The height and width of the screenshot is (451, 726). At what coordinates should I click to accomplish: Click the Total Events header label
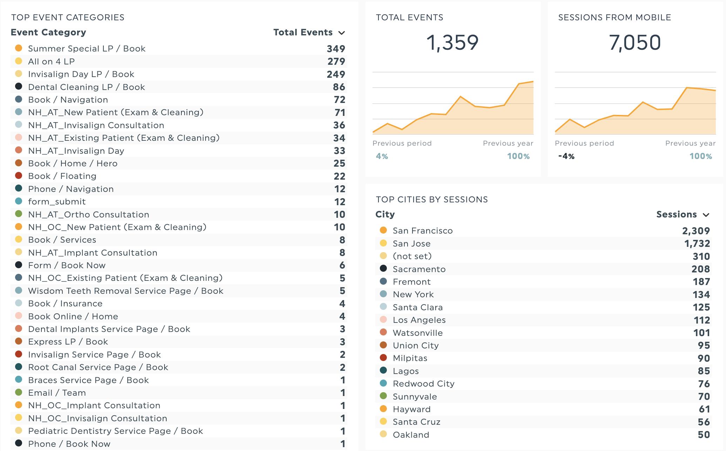coord(303,33)
